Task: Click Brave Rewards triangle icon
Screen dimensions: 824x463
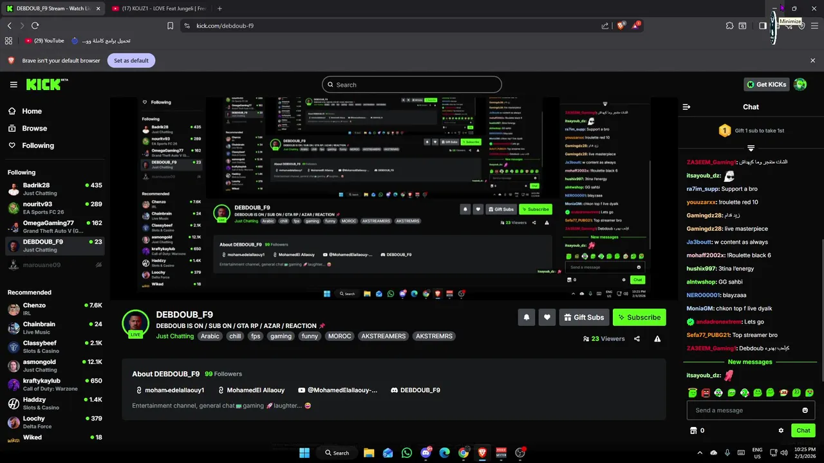Action: tap(637, 26)
